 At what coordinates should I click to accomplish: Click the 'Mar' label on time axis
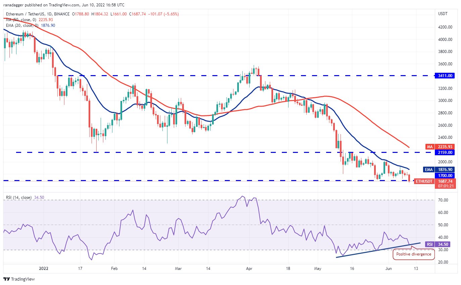tap(178, 269)
